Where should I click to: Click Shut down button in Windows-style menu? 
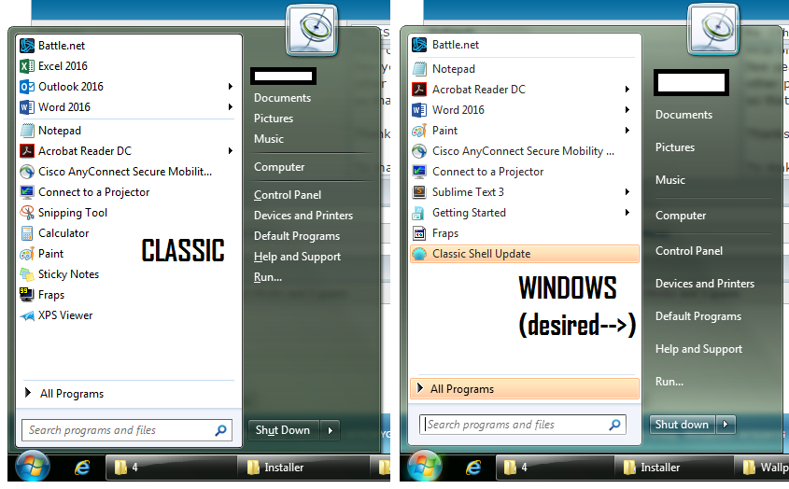pos(683,425)
